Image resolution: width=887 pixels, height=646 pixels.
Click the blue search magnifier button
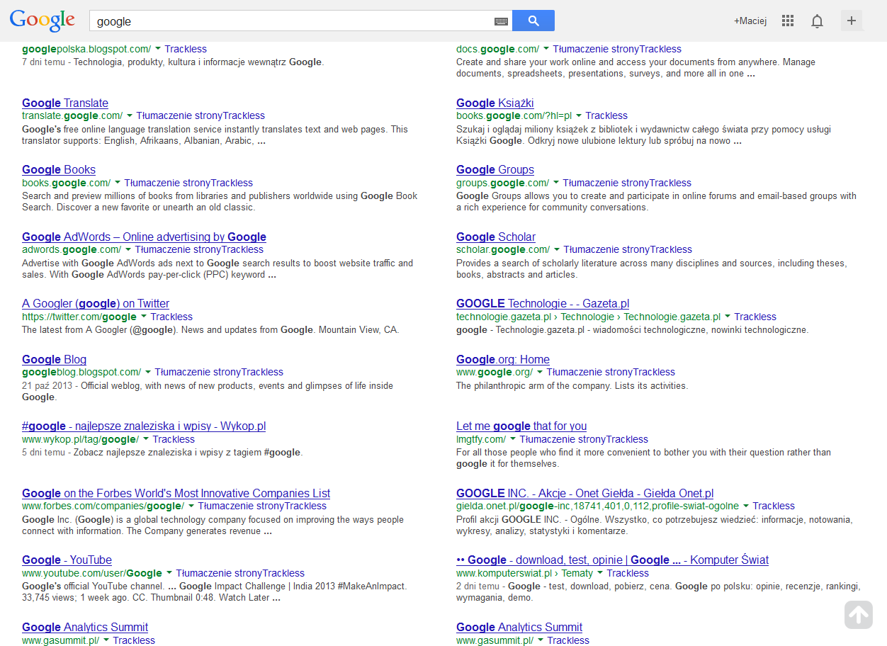pos(533,21)
